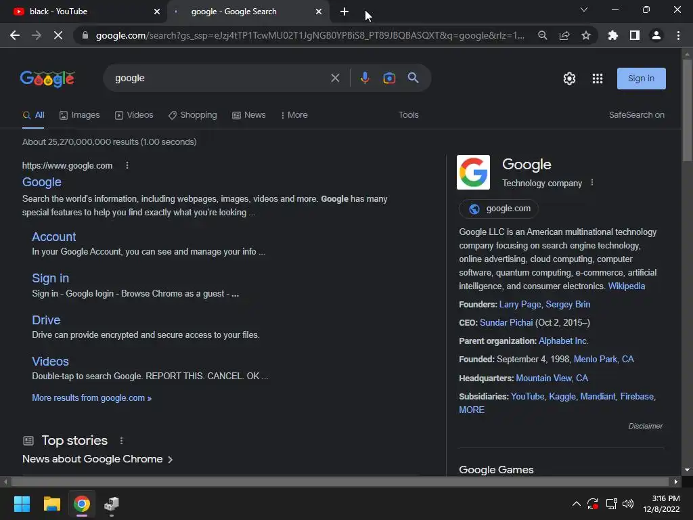Click the Google holiday logo
The width and height of the screenshot is (693, 520).
point(47,79)
